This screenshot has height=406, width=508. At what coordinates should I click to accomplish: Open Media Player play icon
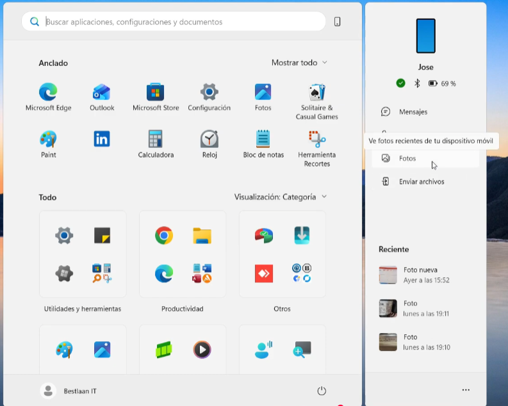pyautogui.click(x=202, y=350)
